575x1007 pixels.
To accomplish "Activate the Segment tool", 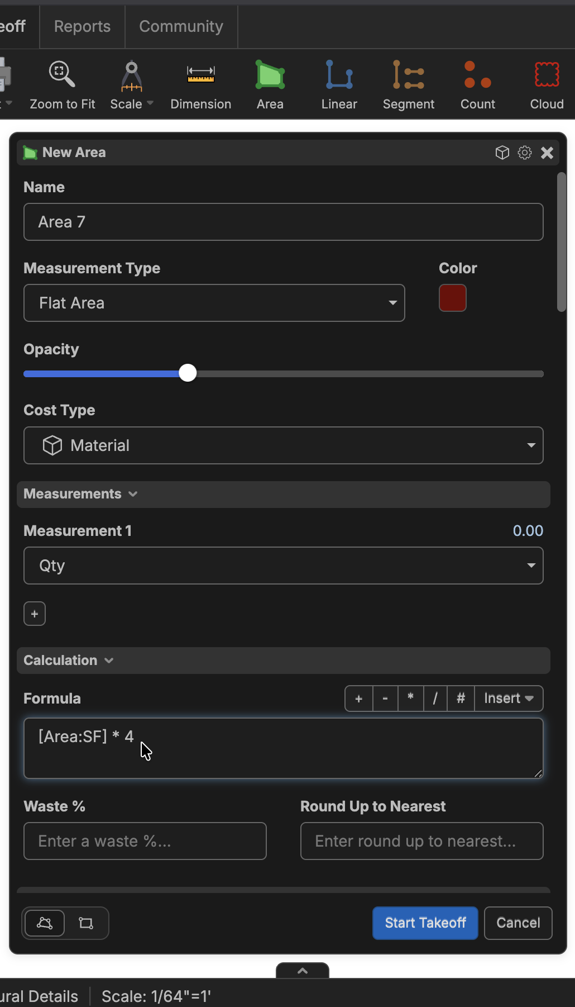I will (408, 85).
